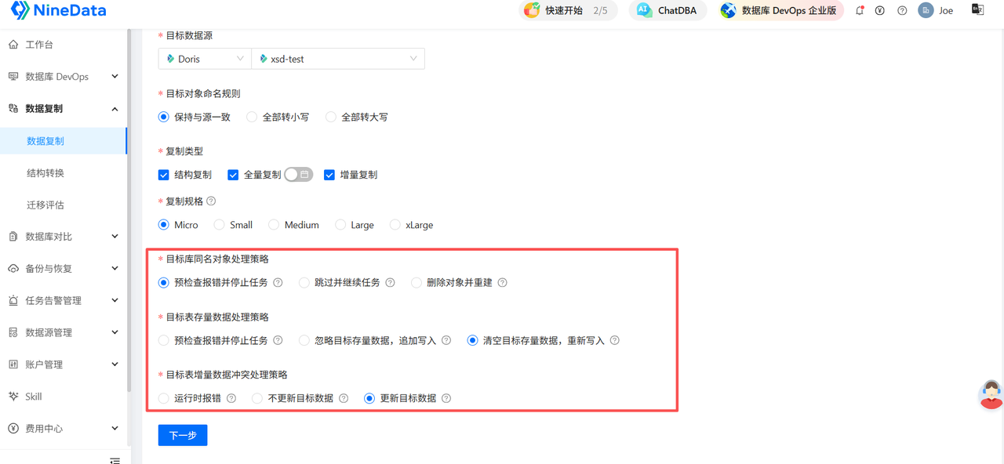The image size is (1004, 464).
Task: Click the NineData logo
Action: tap(58, 11)
